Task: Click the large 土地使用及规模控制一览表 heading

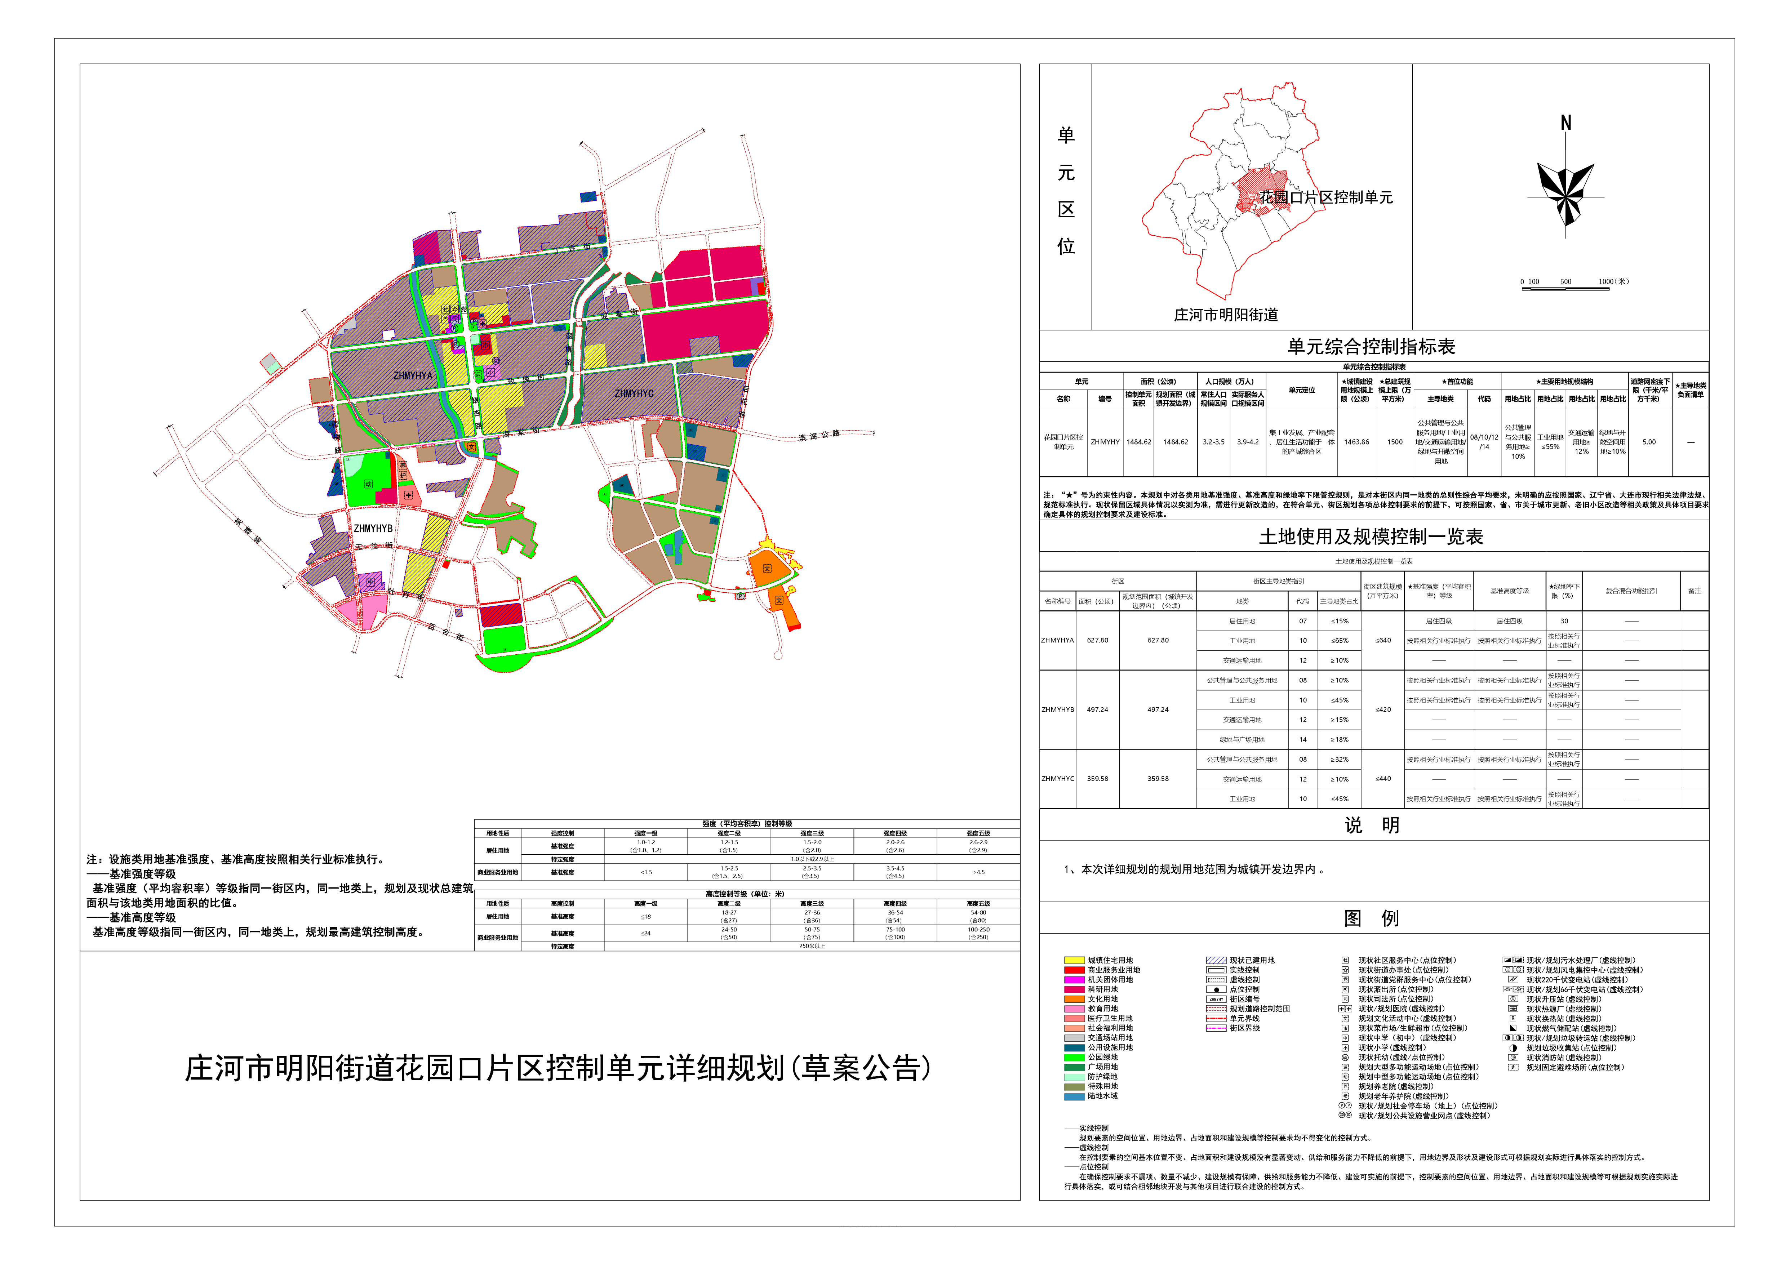Action: [1371, 536]
